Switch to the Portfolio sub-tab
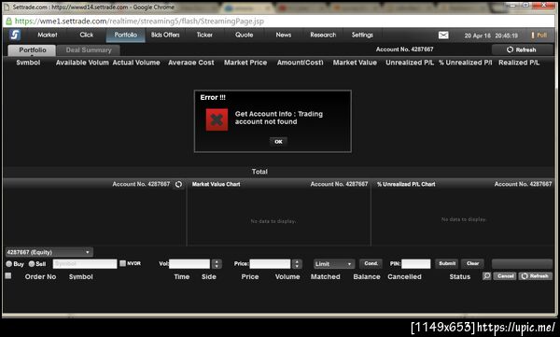The image size is (560, 337). [x=32, y=50]
